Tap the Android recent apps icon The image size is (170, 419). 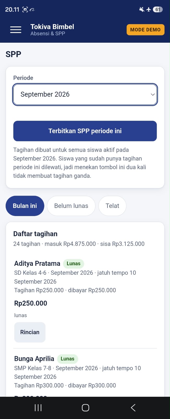coord(38,407)
